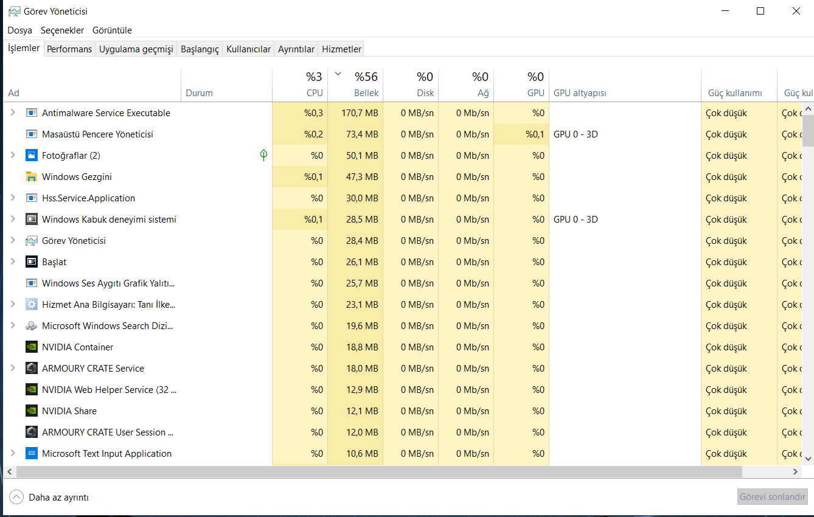Expand the Microsoft Text Input Application group
Screen dimensions: 814x517
(x=13, y=454)
